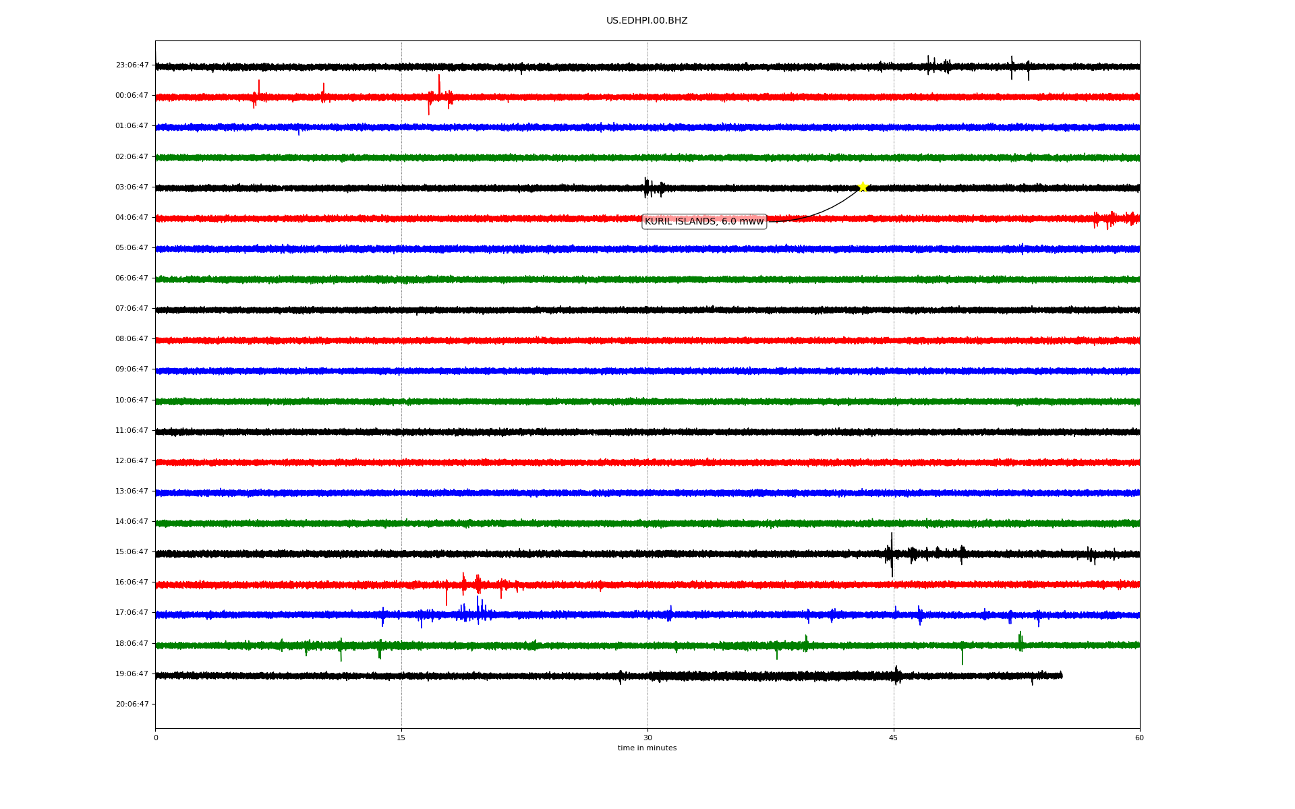
Task: Click the 14:06:47 time label
Action: [132, 522]
